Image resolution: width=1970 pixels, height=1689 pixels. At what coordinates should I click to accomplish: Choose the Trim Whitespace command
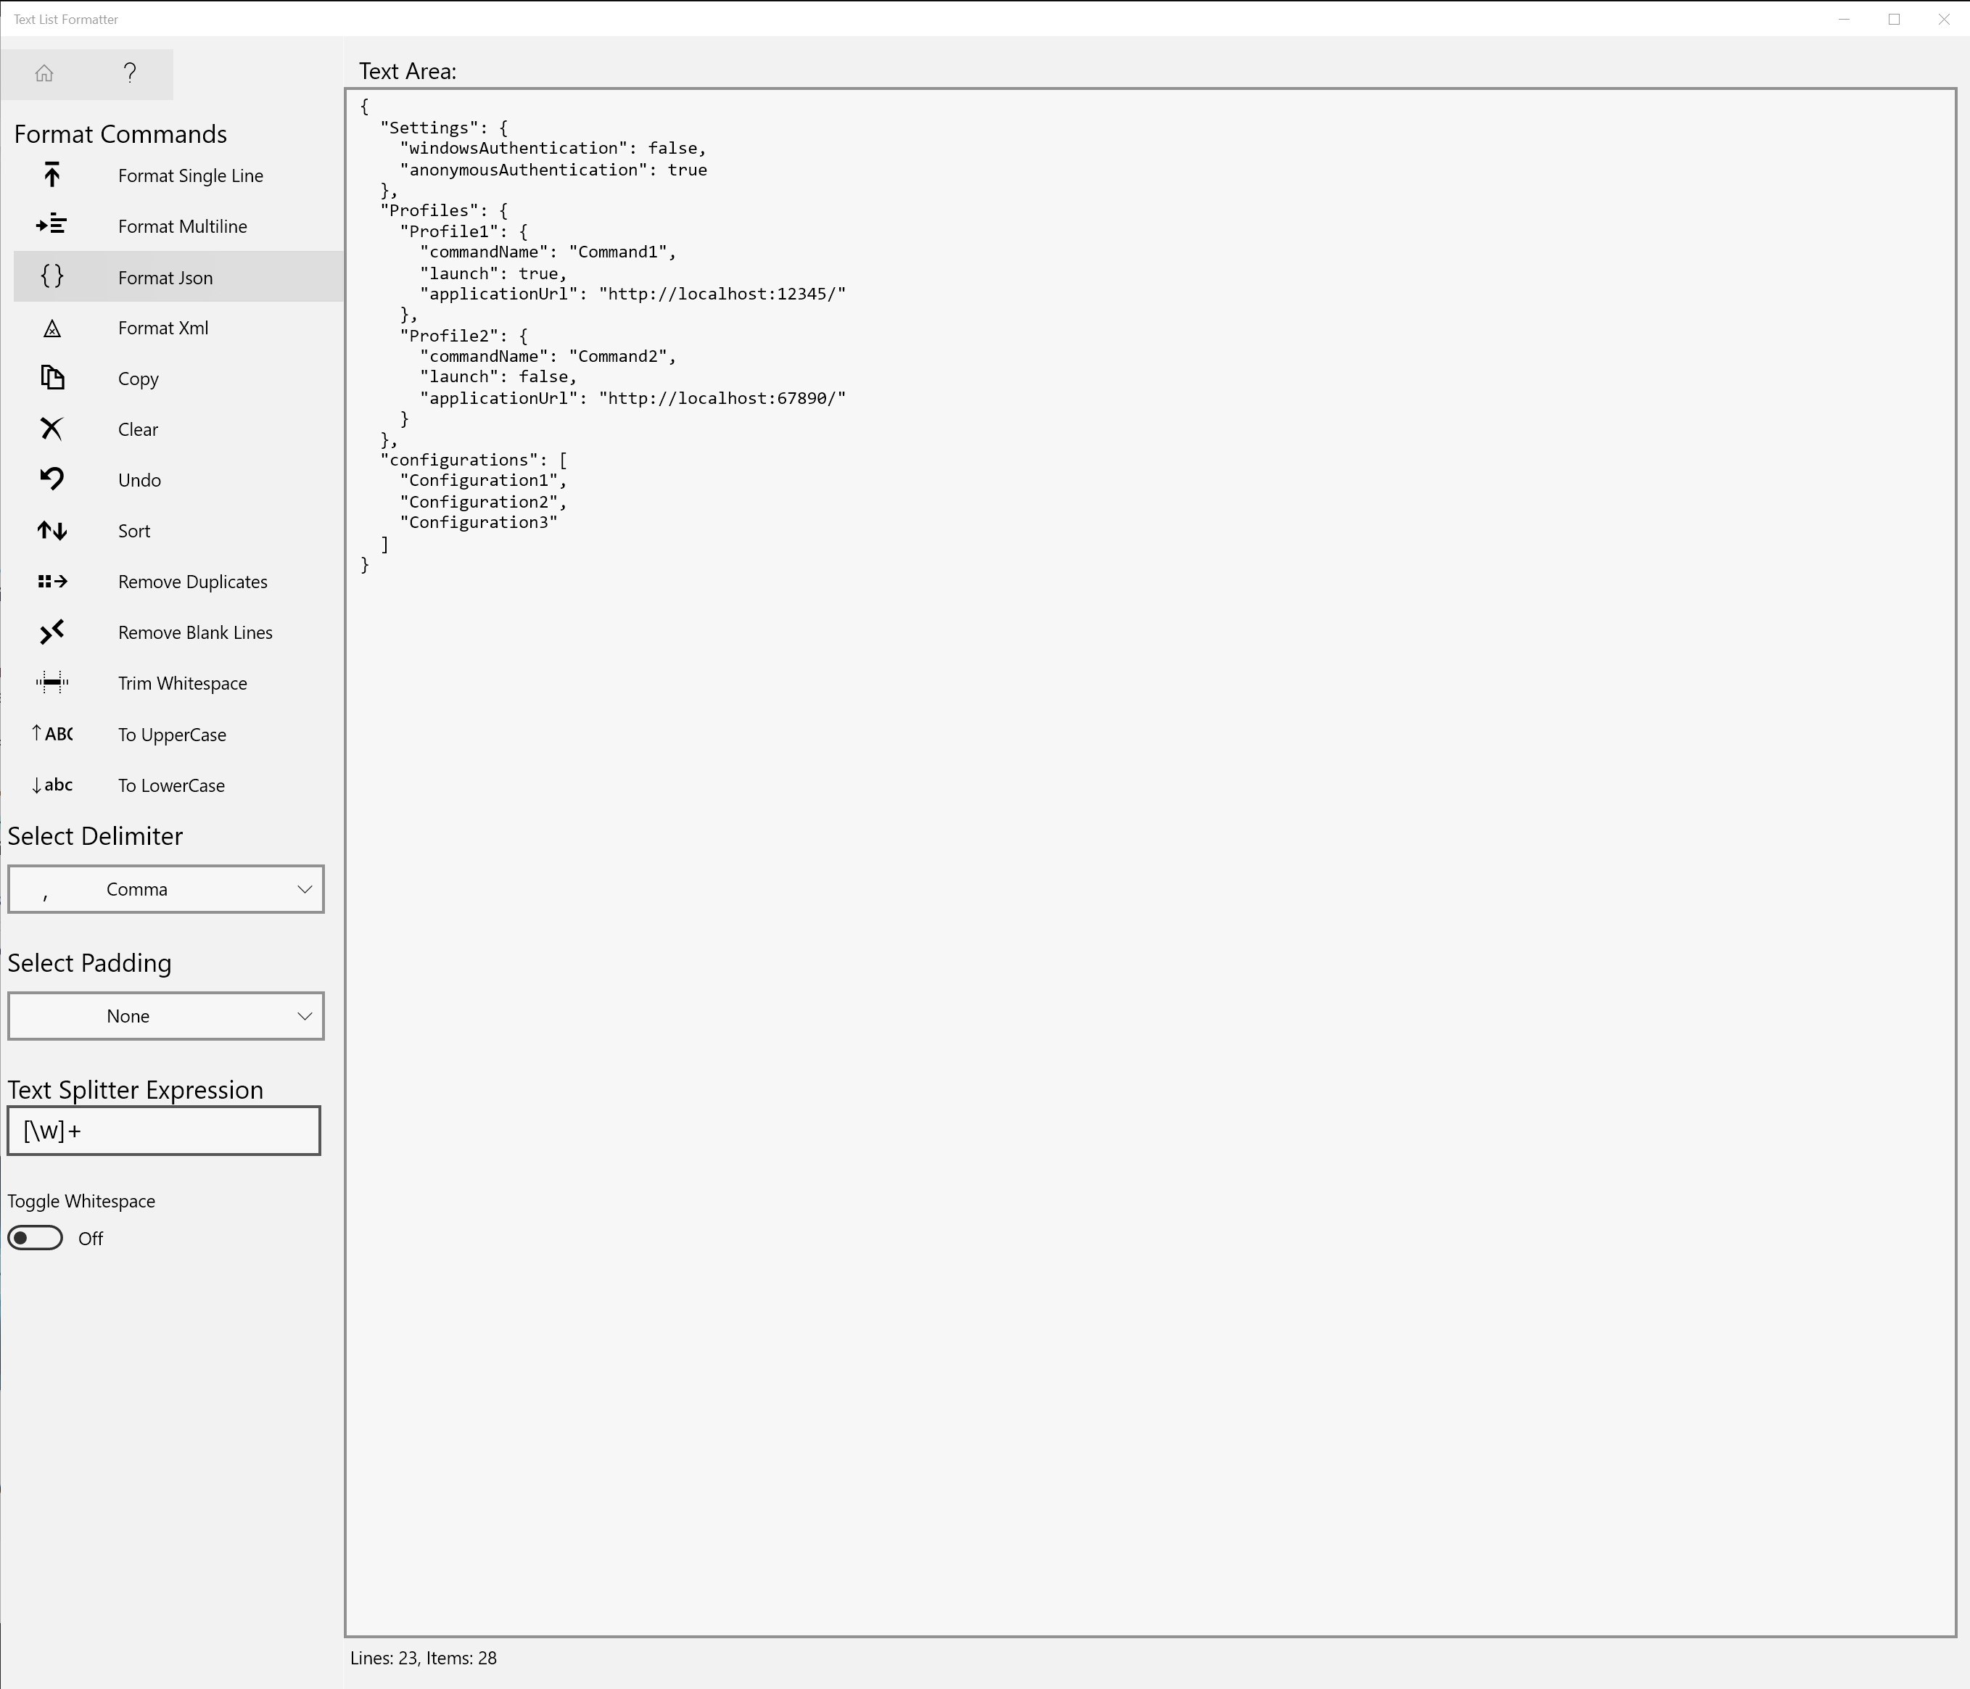click(183, 683)
